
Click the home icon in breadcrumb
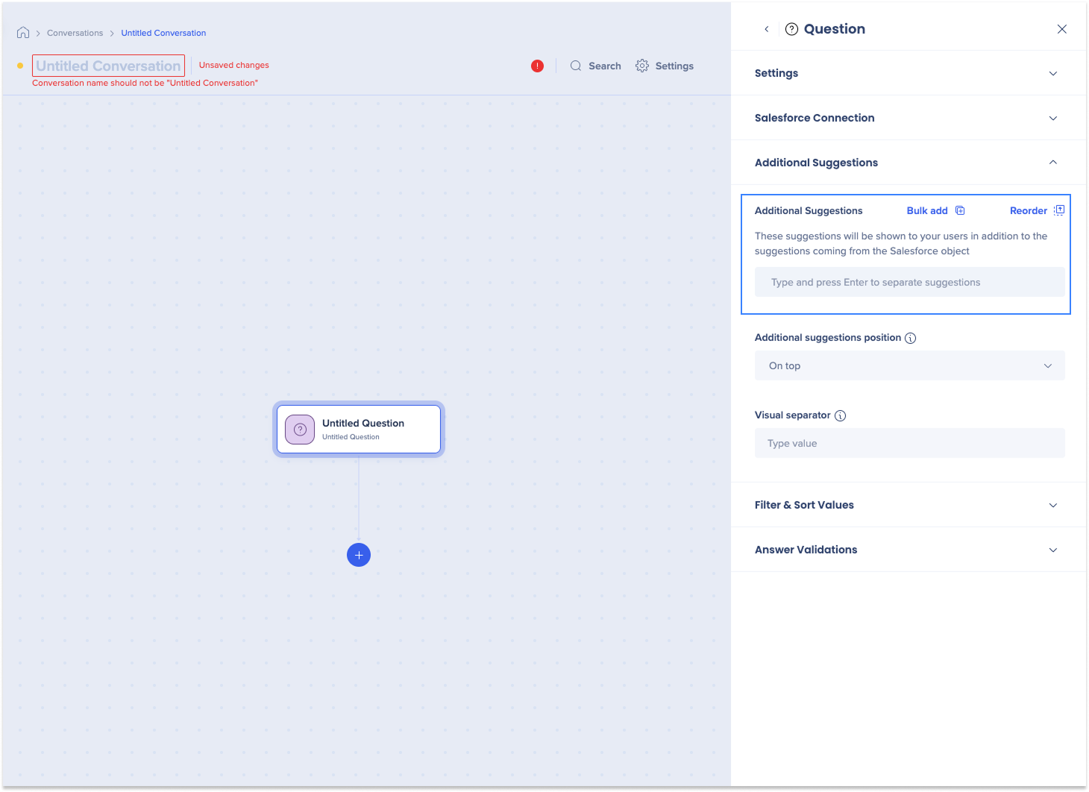pyautogui.click(x=23, y=33)
